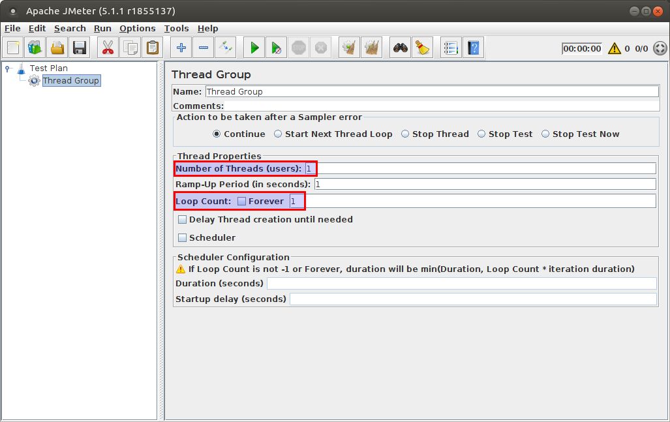Open Search with binoculars icon
This screenshot has height=422, width=670.
pos(401,48)
